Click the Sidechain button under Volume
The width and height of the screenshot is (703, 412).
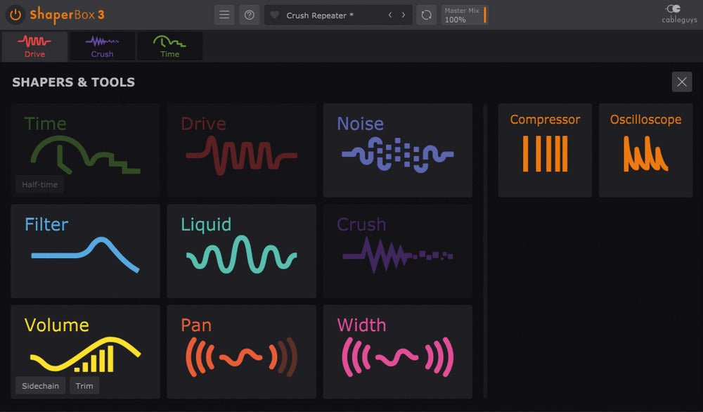[40, 386]
